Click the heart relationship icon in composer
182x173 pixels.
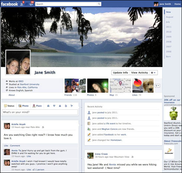pos(54,106)
